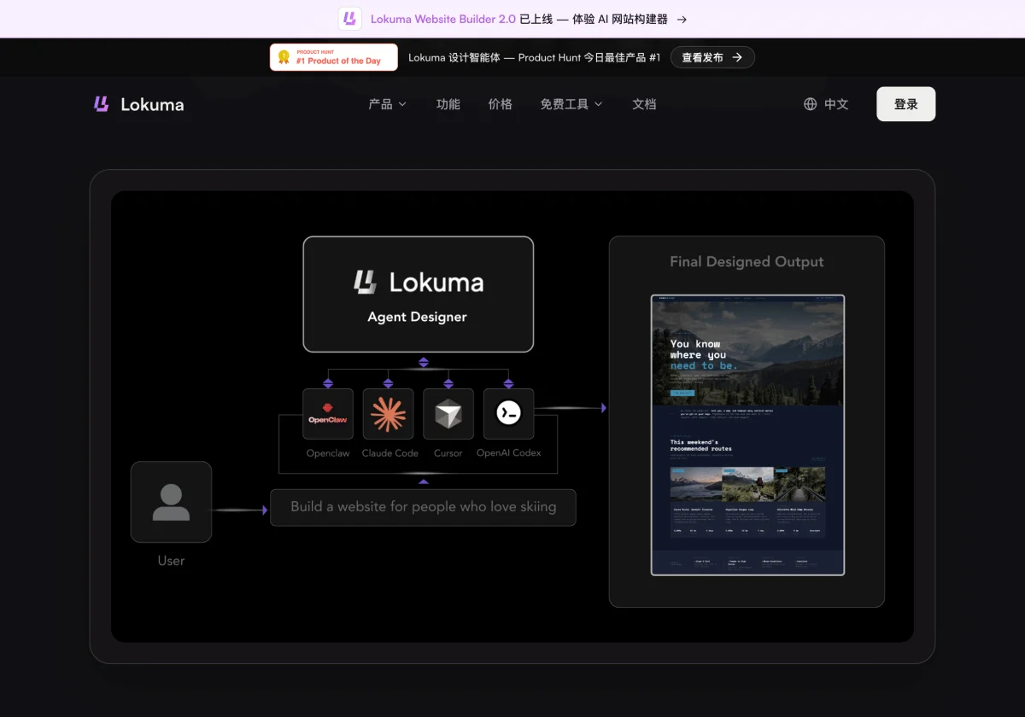
Task: Click the 'Final Designed Output' heading
Action: pos(747,262)
